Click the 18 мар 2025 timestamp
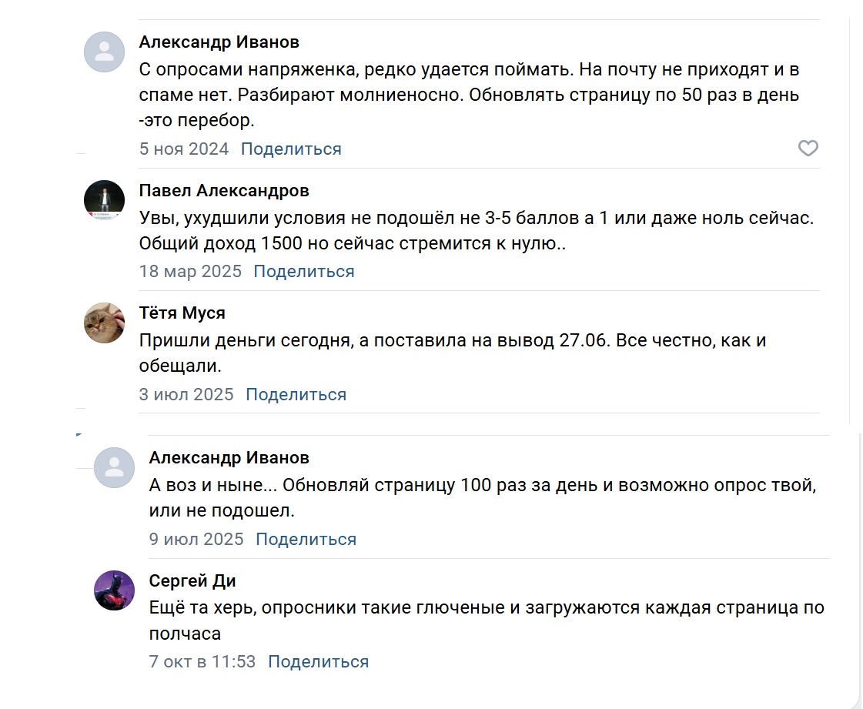This screenshot has height=709, width=863. 190,271
